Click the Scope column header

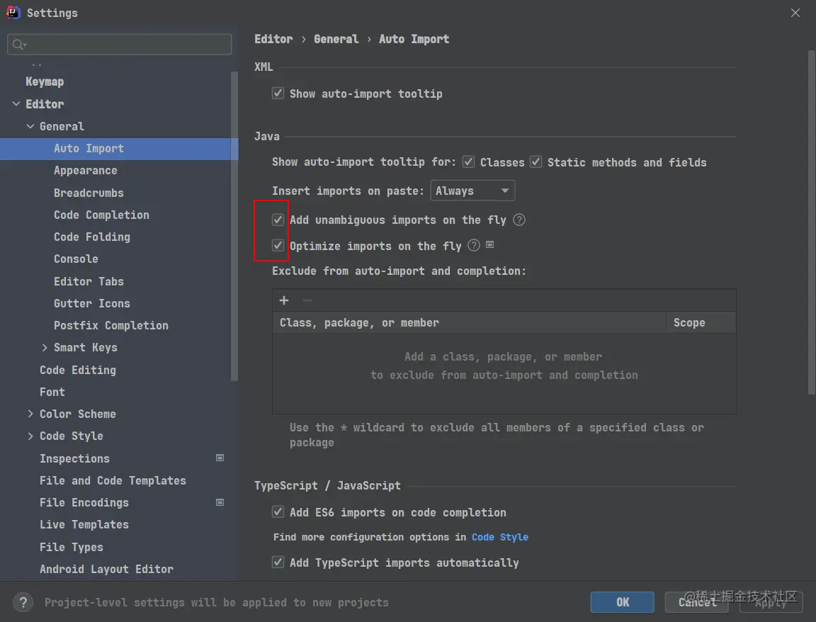[701, 323]
